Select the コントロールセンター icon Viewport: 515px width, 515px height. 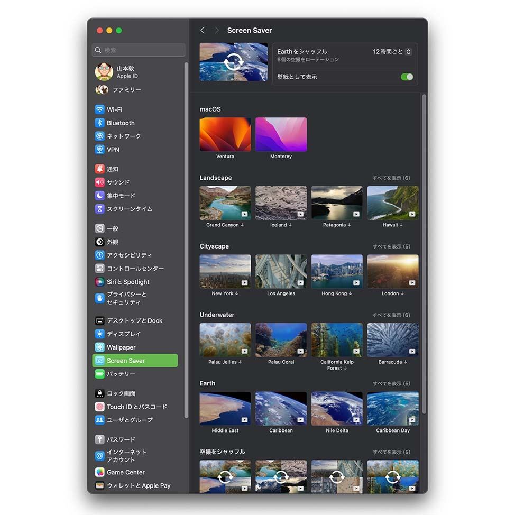pos(99,268)
